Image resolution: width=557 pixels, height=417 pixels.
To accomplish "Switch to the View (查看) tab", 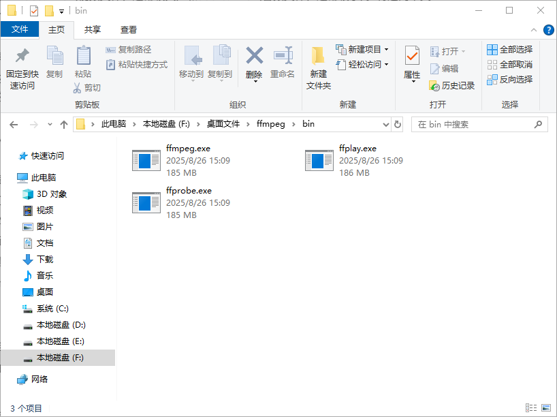I will [128, 30].
